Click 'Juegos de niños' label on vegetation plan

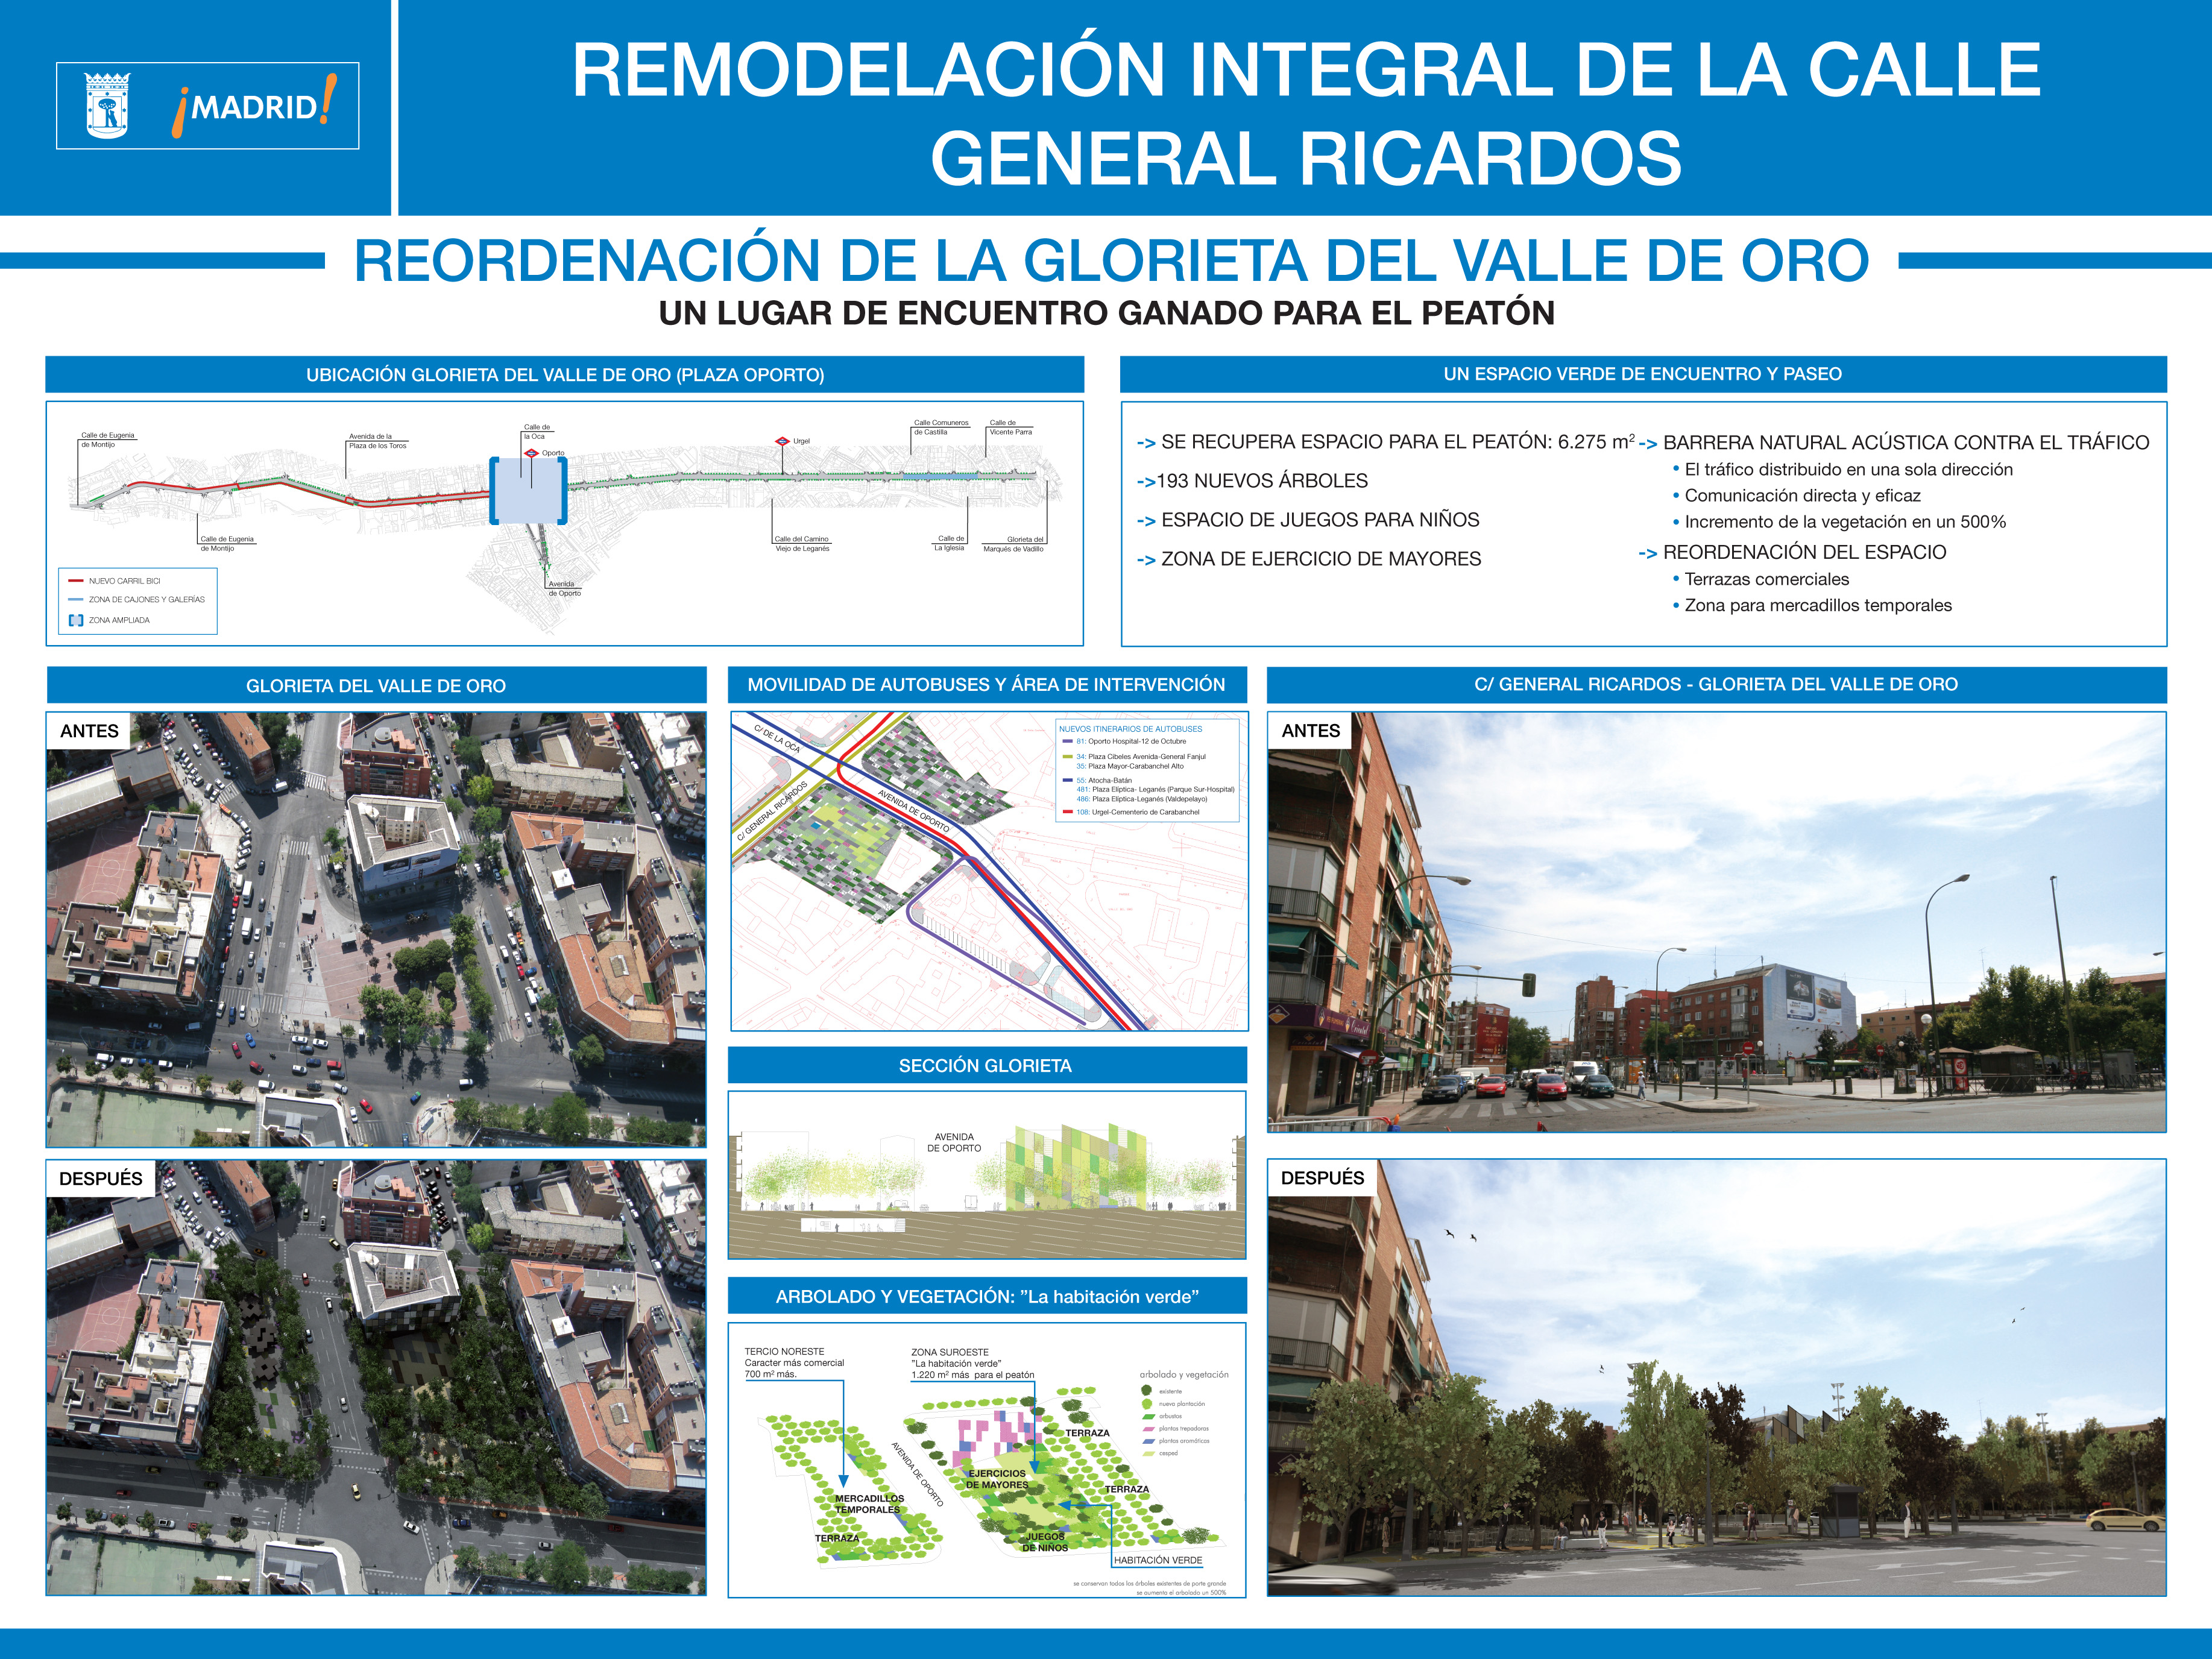pyautogui.click(x=1045, y=1542)
